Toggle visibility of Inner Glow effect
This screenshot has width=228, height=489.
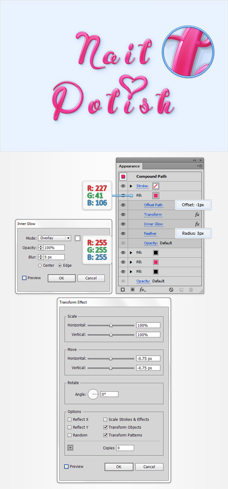(123, 224)
